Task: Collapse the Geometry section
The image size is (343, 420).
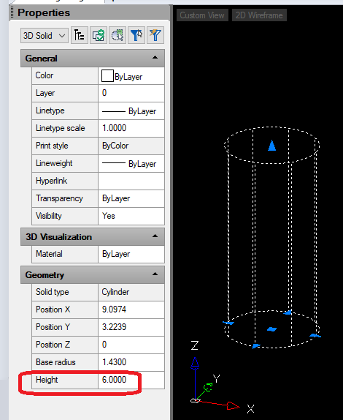Action: pos(155,274)
